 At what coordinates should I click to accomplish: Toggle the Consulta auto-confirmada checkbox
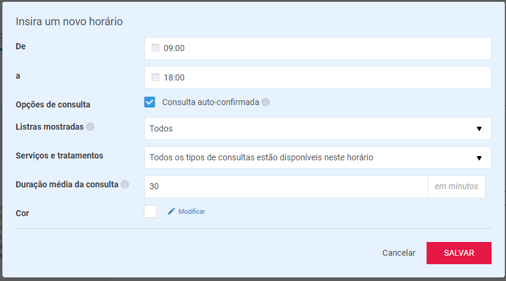[149, 102]
